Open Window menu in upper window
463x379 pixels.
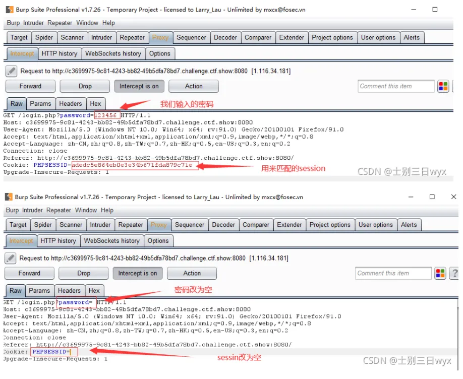[x=87, y=23]
